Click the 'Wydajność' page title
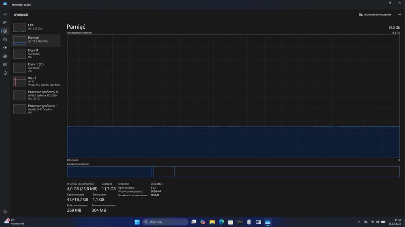The height and width of the screenshot is (227, 405). pyautogui.click(x=21, y=15)
